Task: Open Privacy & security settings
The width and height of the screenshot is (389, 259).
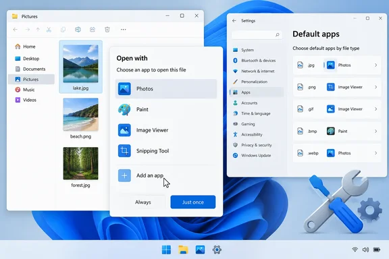Action: [257, 145]
